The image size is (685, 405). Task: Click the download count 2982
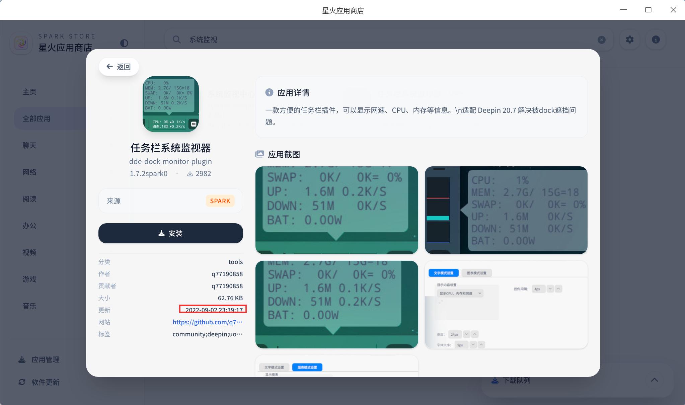[199, 173]
